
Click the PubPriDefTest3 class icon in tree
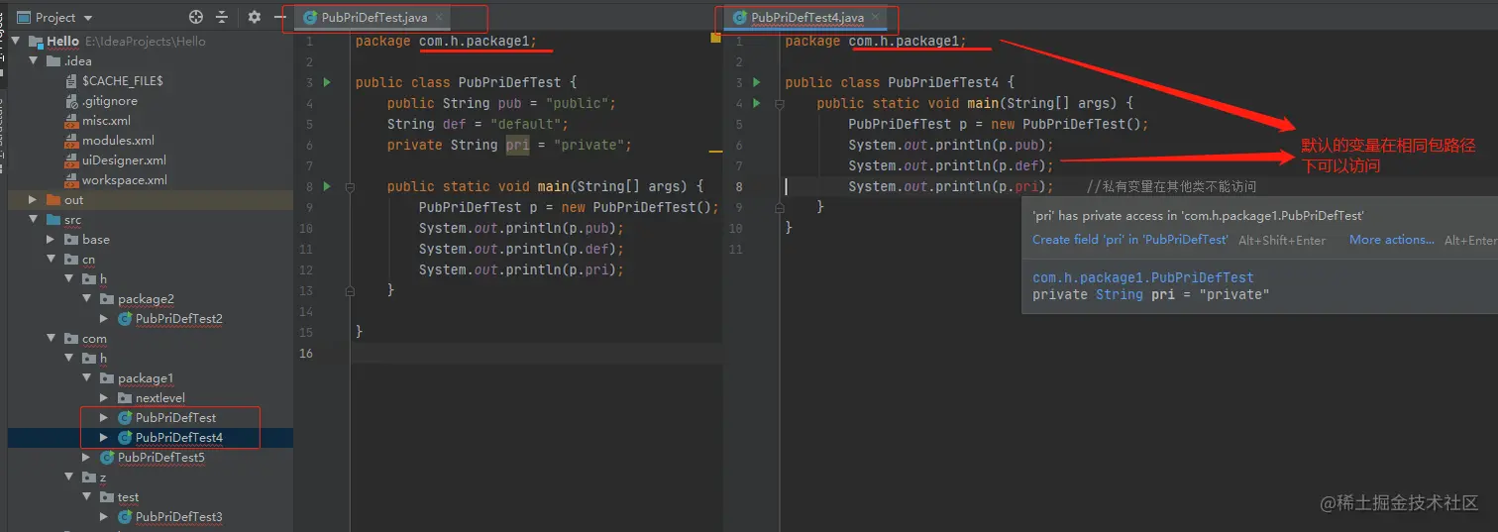[125, 517]
